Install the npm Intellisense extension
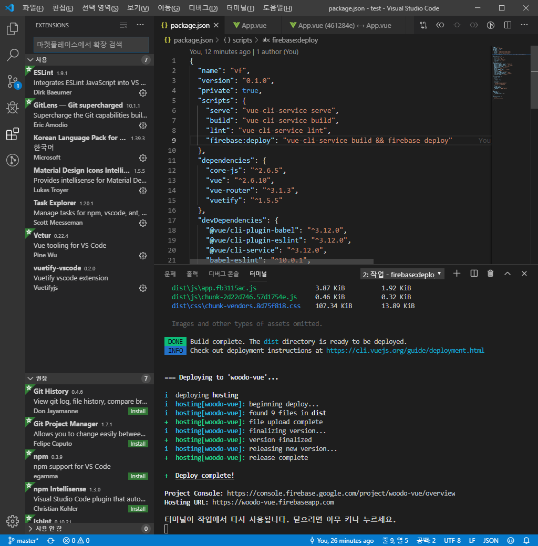The image size is (538, 546). (x=138, y=509)
